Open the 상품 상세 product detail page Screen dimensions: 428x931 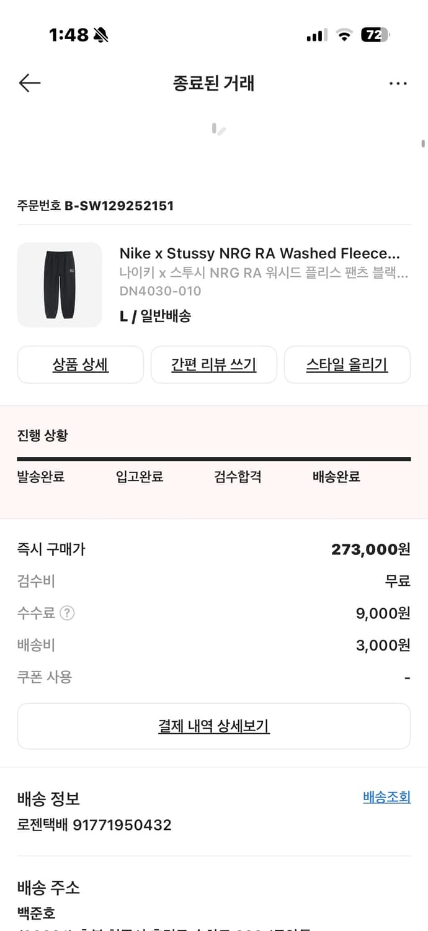coord(80,365)
